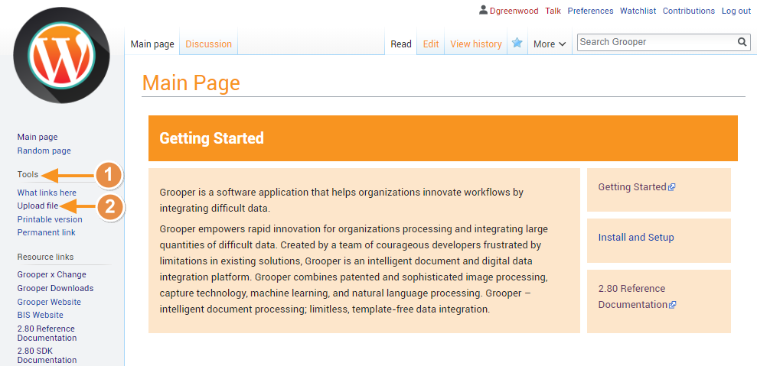Open 2.80 Reference Documentation in the sidebar
The height and width of the screenshot is (366, 757).
47,333
